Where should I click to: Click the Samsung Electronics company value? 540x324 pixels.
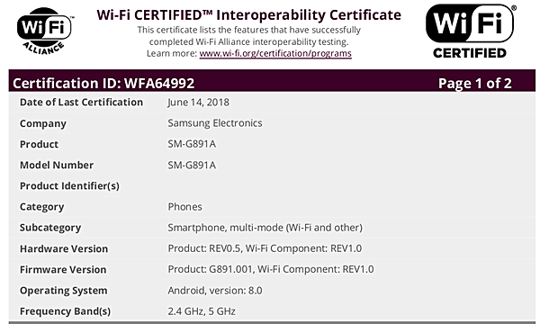[x=215, y=123]
